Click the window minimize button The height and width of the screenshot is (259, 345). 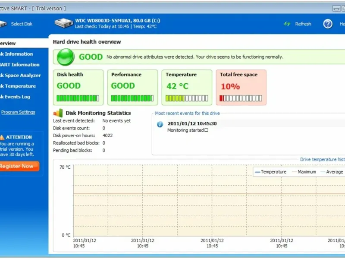click(336, 9)
